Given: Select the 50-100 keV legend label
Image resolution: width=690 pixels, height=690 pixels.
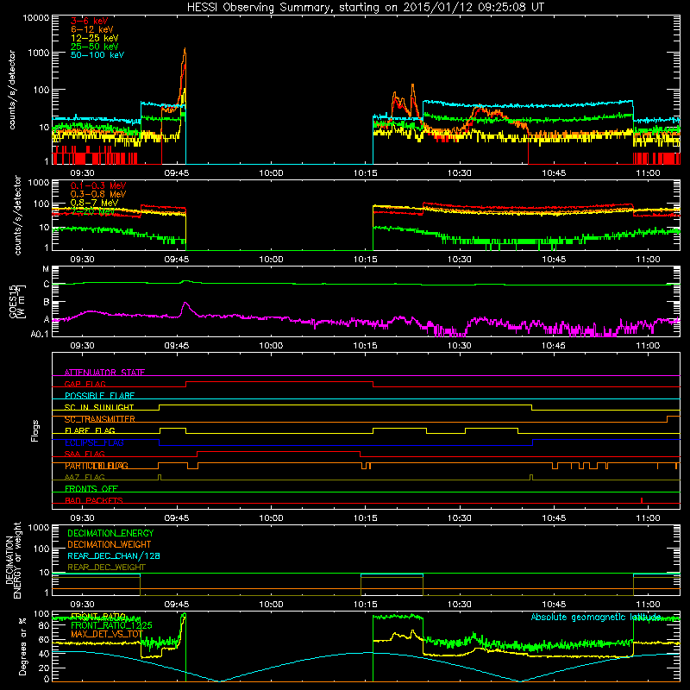Looking at the screenshot, I should pyautogui.click(x=97, y=55).
